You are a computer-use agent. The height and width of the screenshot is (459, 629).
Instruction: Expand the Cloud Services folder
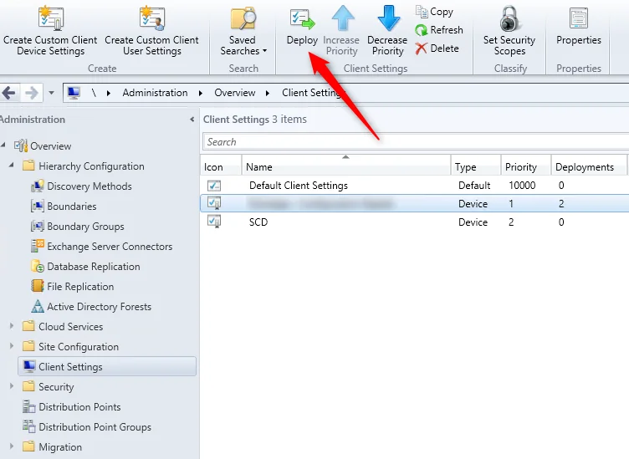click(12, 326)
